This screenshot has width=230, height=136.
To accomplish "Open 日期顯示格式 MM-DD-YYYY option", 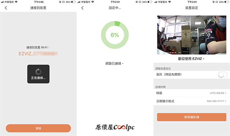I will tap(192, 101).
